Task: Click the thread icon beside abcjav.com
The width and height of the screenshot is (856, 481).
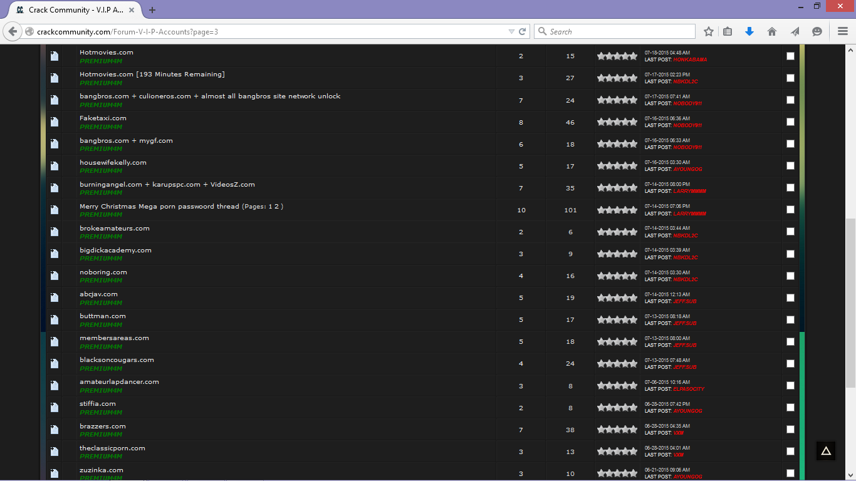Action: (x=55, y=297)
